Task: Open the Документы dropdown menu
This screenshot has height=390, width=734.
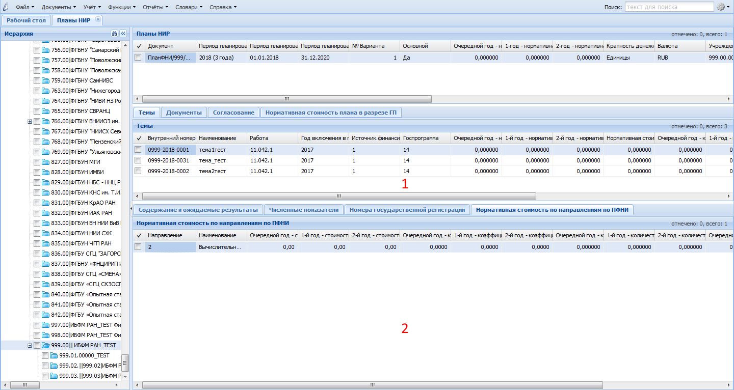Action: click(x=59, y=7)
